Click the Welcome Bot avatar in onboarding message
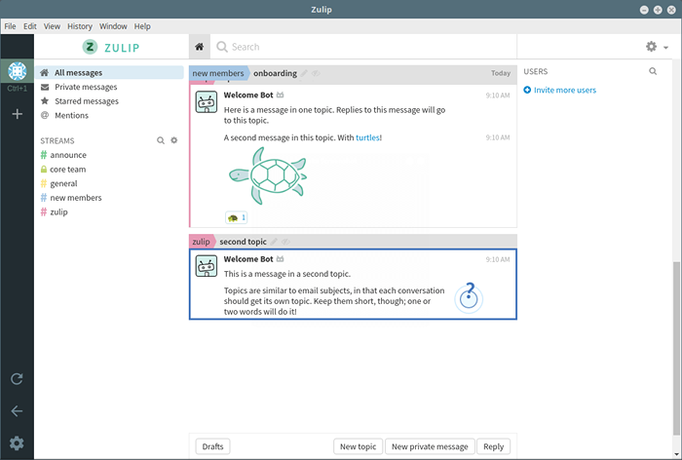Screen dimensions: 682x460 (x=207, y=101)
